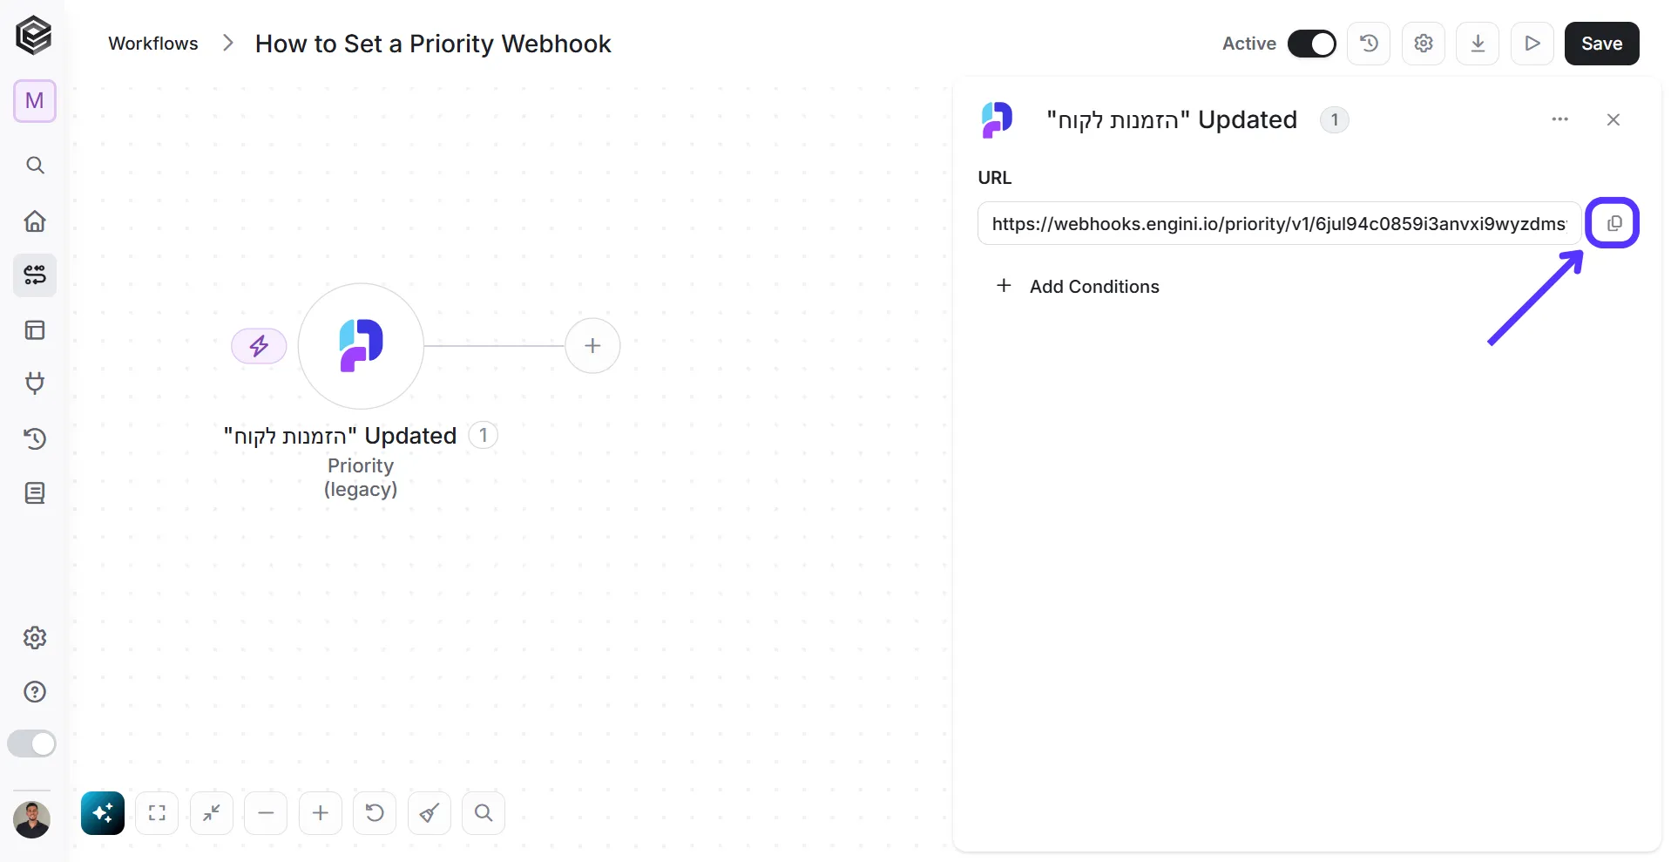The width and height of the screenshot is (1671, 862).
Task: Click the download workflow icon
Action: (1478, 44)
